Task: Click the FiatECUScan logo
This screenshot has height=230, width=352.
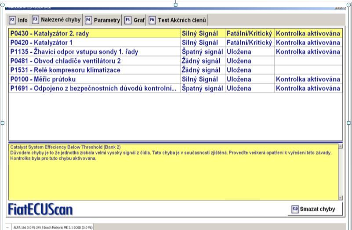Action: coord(41,209)
